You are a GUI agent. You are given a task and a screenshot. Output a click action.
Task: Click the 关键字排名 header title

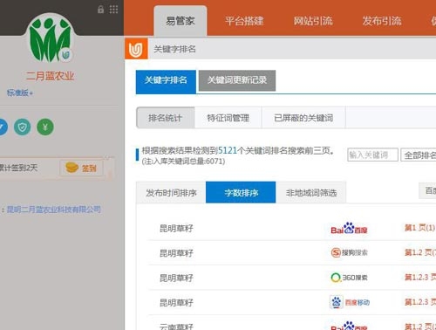pyautogui.click(x=174, y=49)
